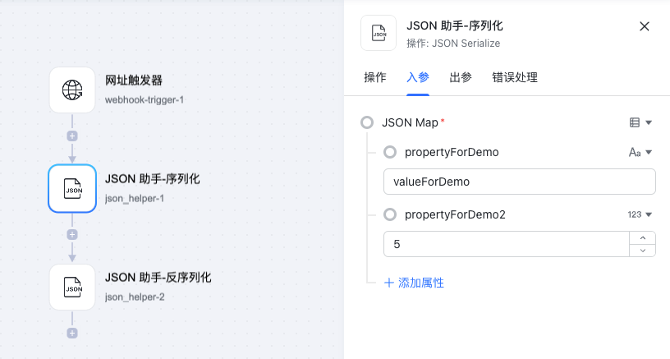Add step after webhook trigger with plus

72,136
